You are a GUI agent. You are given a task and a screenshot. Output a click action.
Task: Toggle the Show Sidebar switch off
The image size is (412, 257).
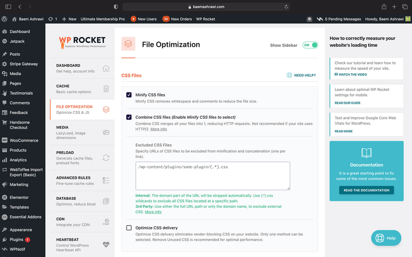(310, 45)
